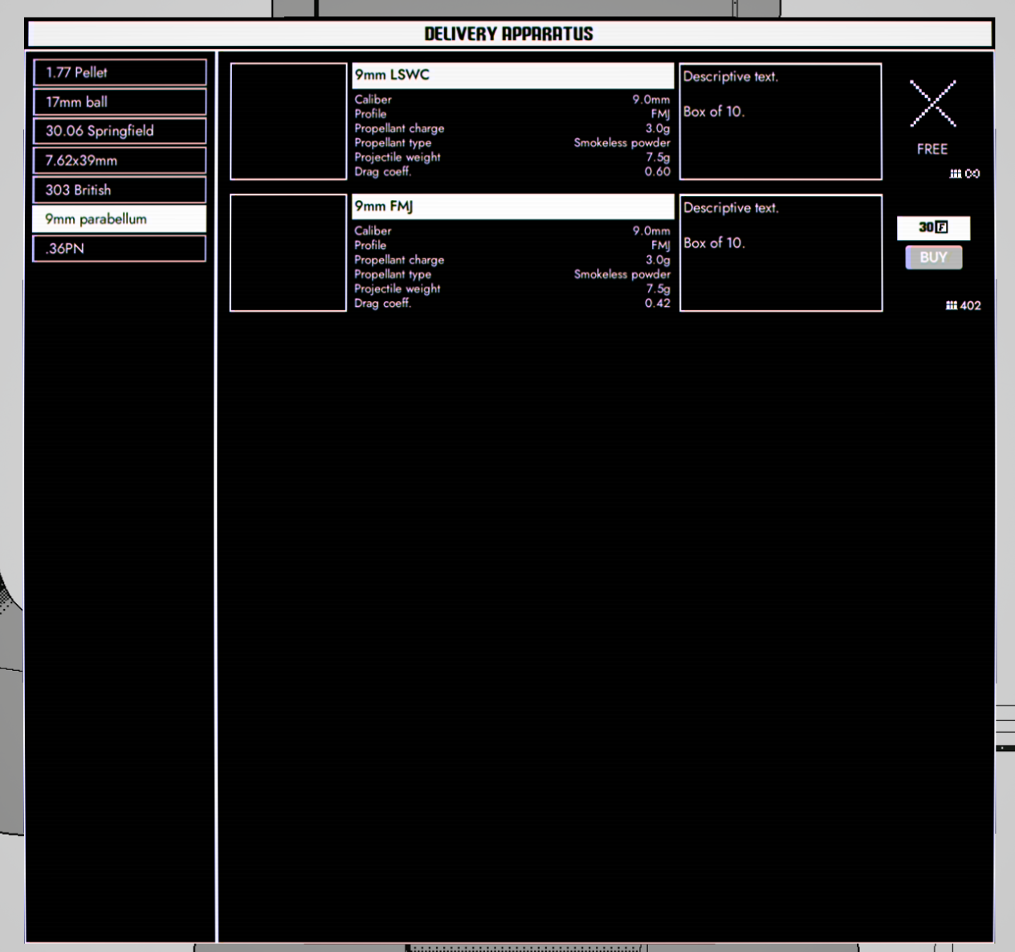Open the 1.77 Pellet category
Screen dimensions: 1015x952
pos(120,72)
